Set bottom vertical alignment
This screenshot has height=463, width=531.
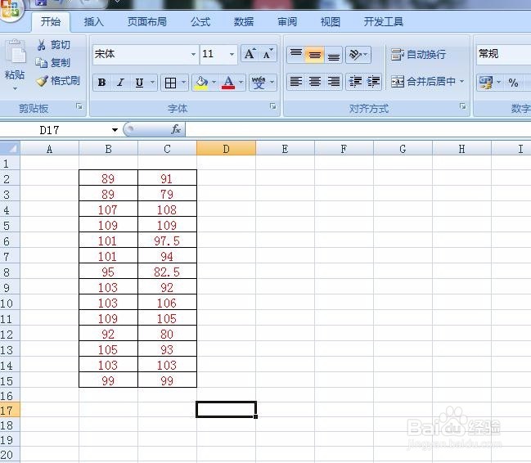[x=334, y=54]
